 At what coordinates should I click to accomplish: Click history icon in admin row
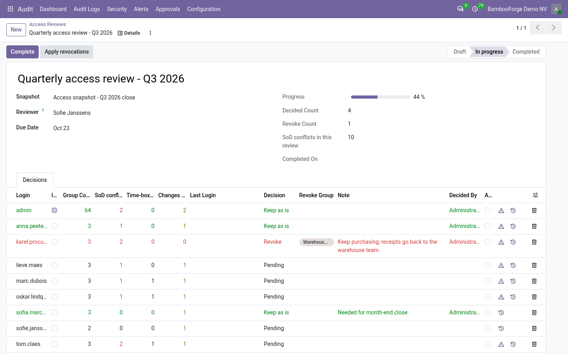tap(513, 211)
